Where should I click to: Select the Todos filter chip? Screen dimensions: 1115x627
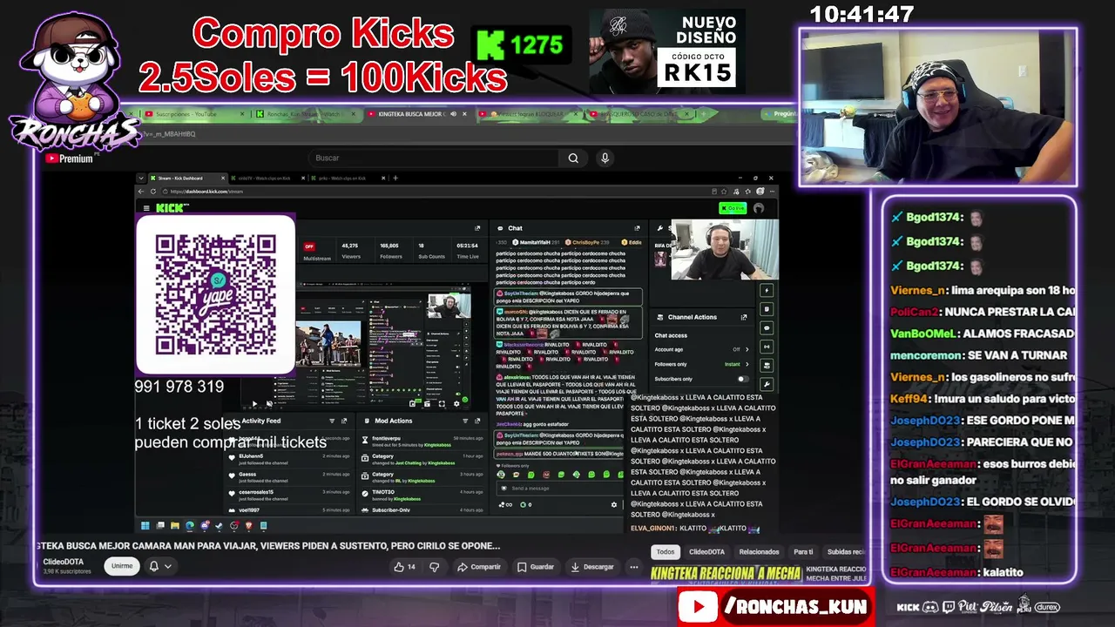pyautogui.click(x=666, y=551)
